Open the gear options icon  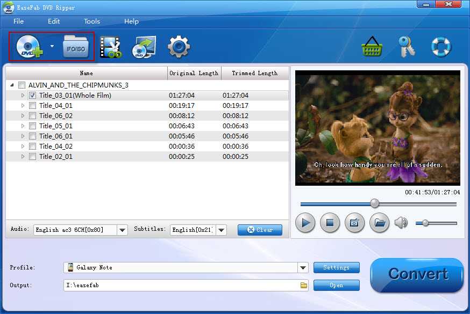(179, 47)
